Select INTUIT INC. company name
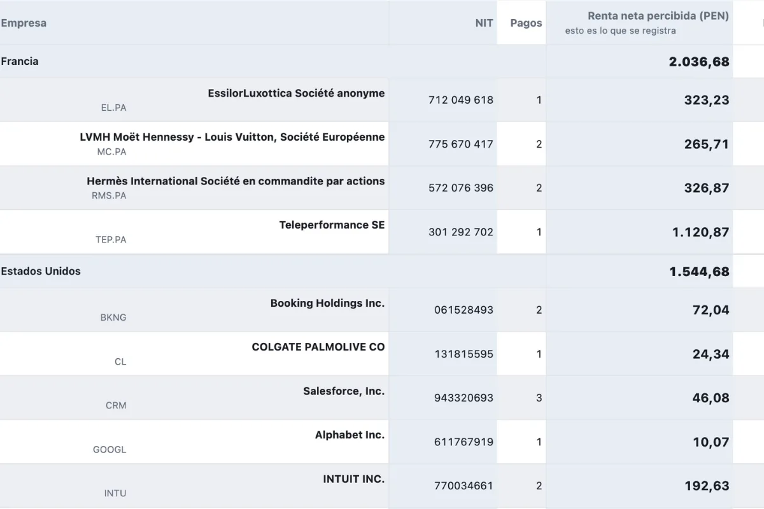Viewport: 764px width, 509px height. [x=354, y=478]
